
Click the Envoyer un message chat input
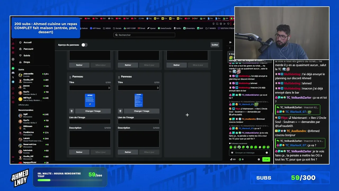point(249,153)
